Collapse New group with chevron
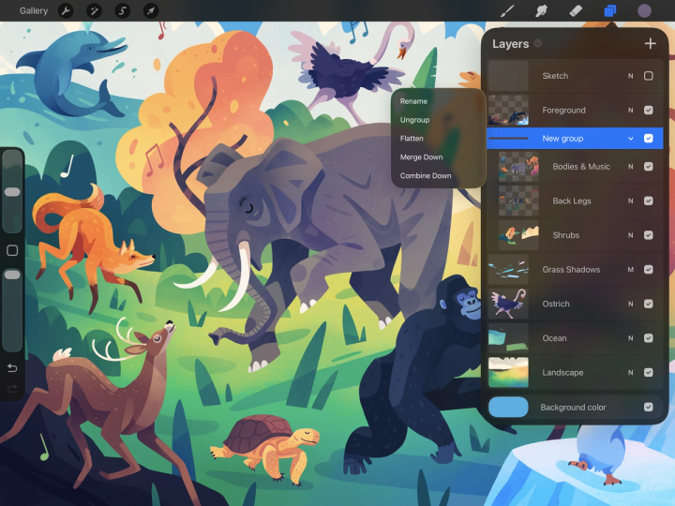The width and height of the screenshot is (675, 506). [x=631, y=139]
